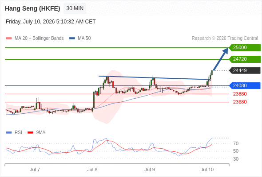The width and height of the screenshot is (262, 177).
Task: Select the 24720 resistance price label
Action: [245, 59]
